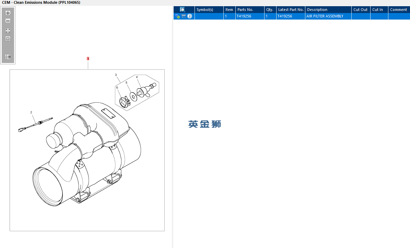Sort by the Description column header
Image resolution: width=410 pixels, height=248 pixels.
point(328,10)
